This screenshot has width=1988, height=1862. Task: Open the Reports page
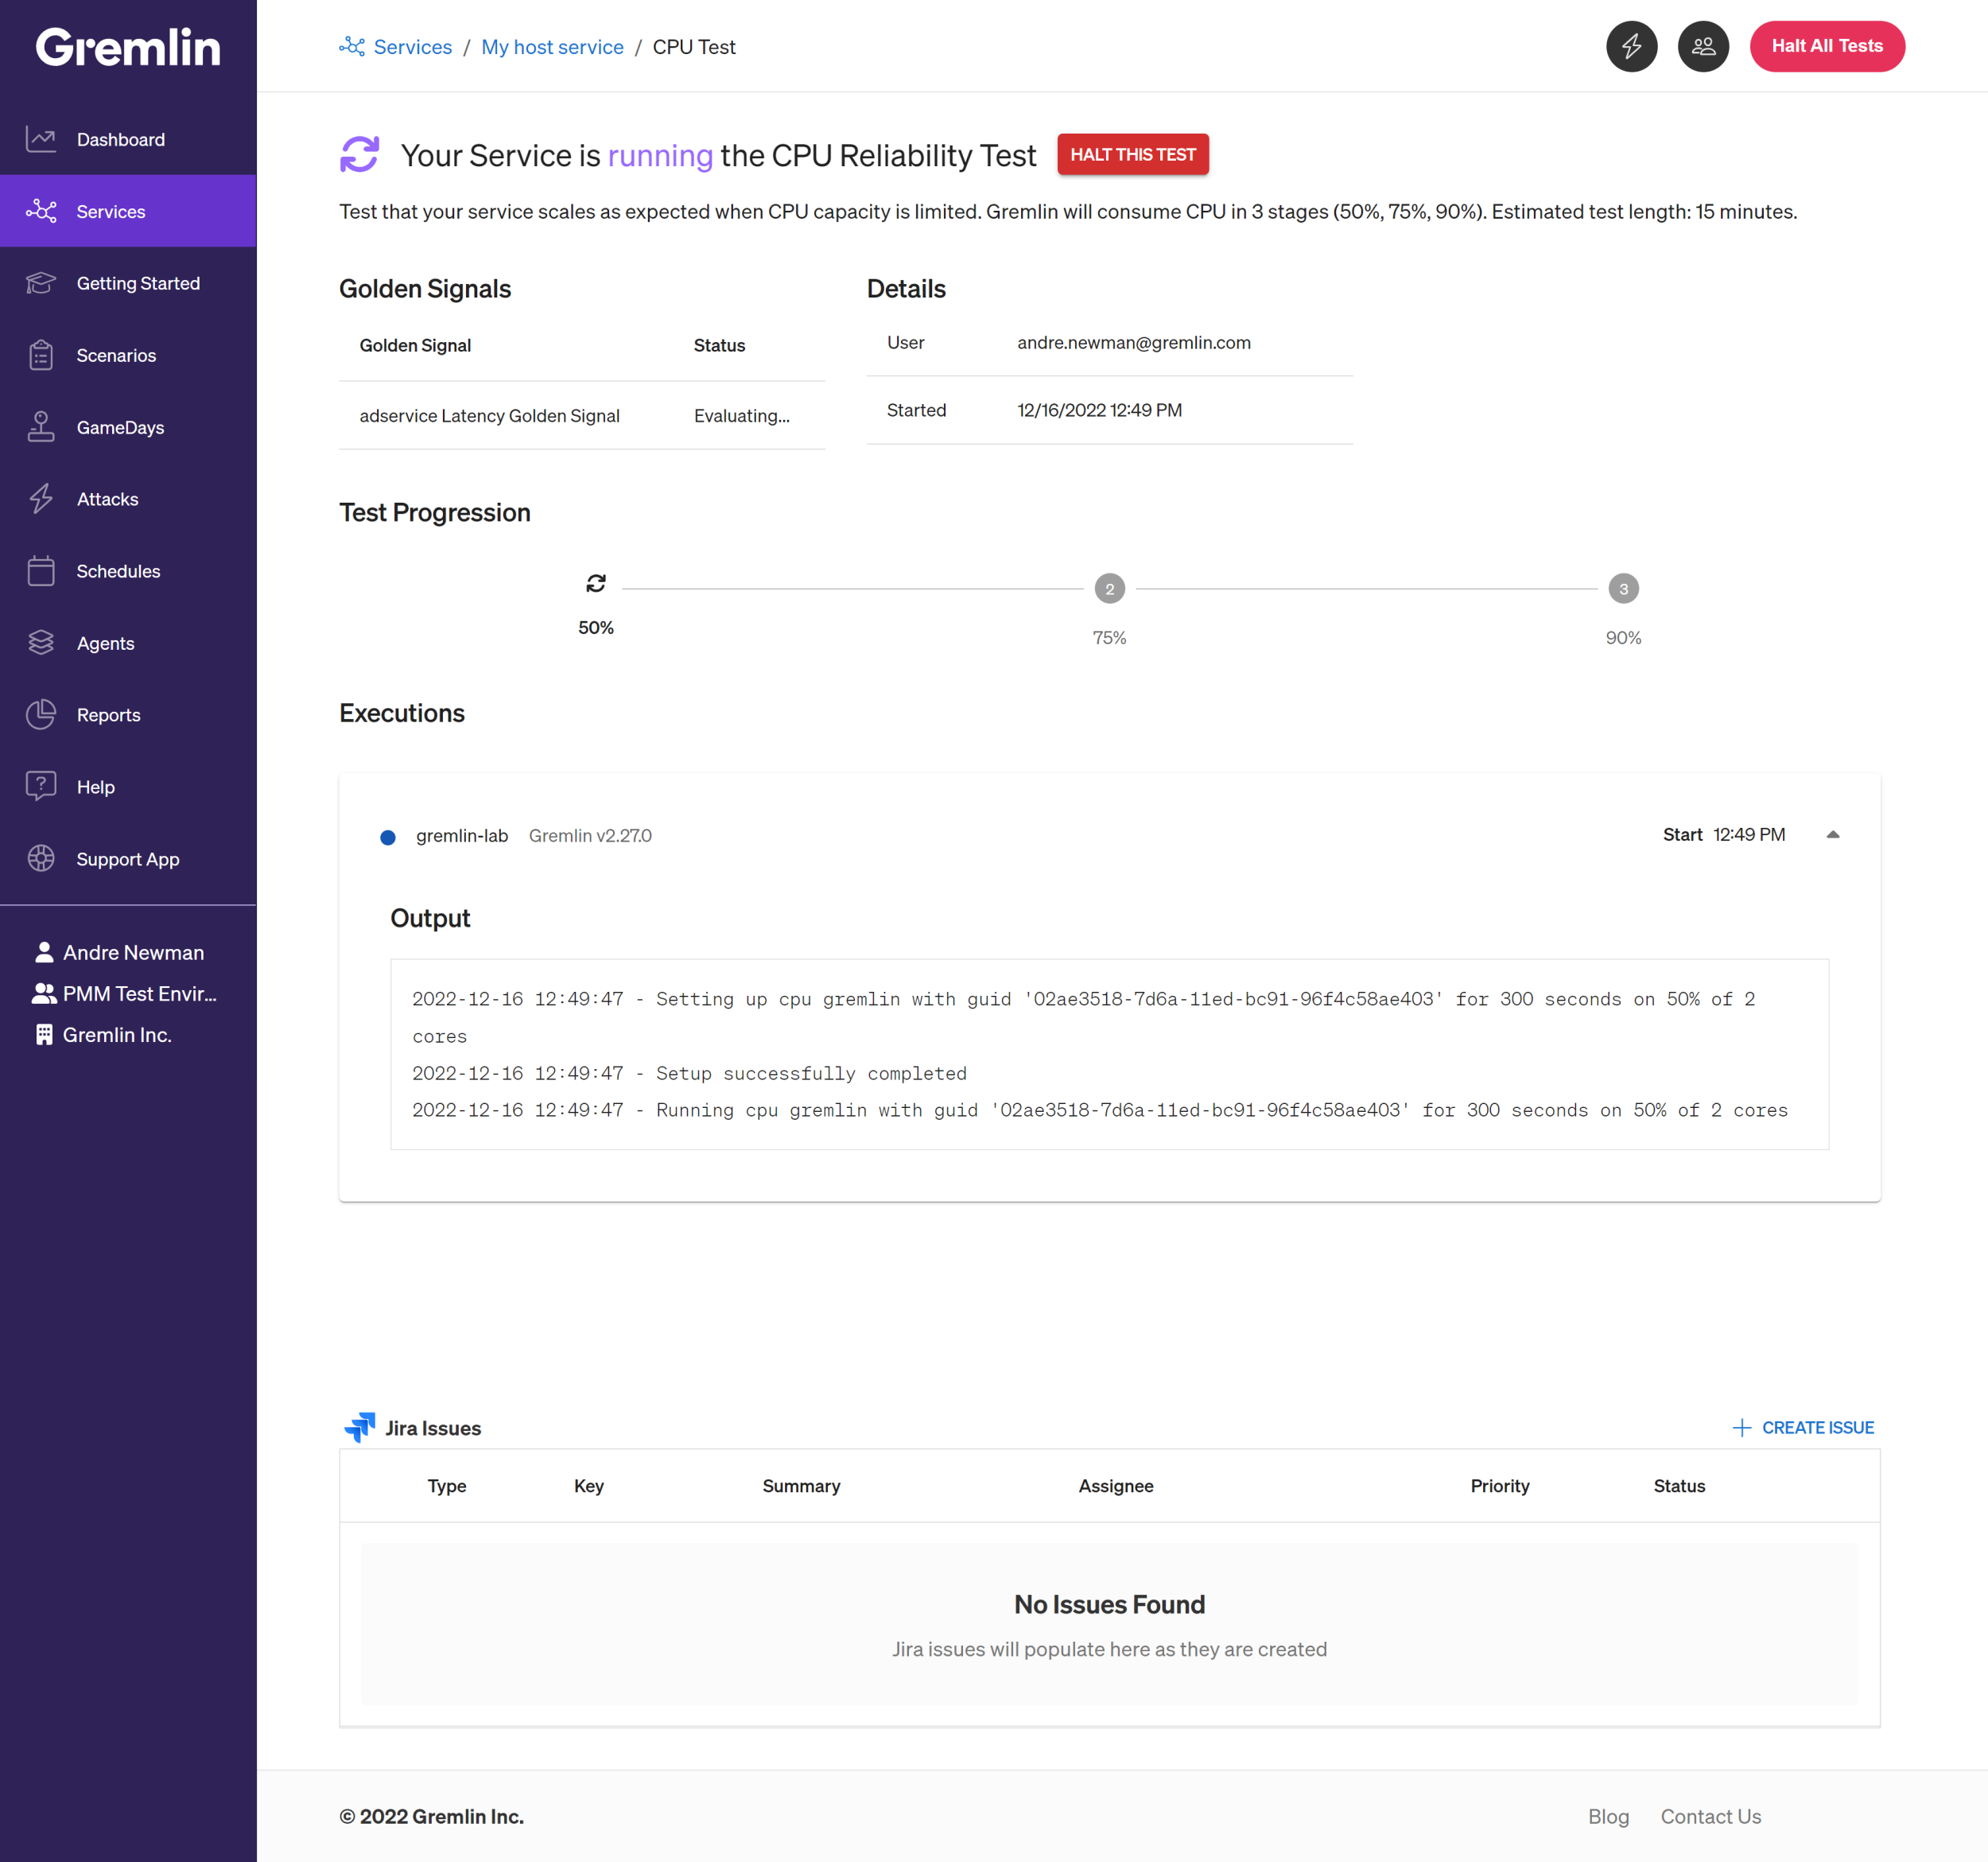(128, 715)
